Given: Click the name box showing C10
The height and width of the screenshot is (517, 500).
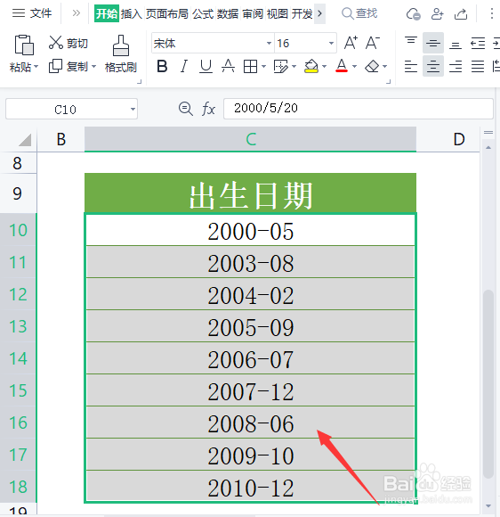Looking at the screenshot, I should (66, 109).
